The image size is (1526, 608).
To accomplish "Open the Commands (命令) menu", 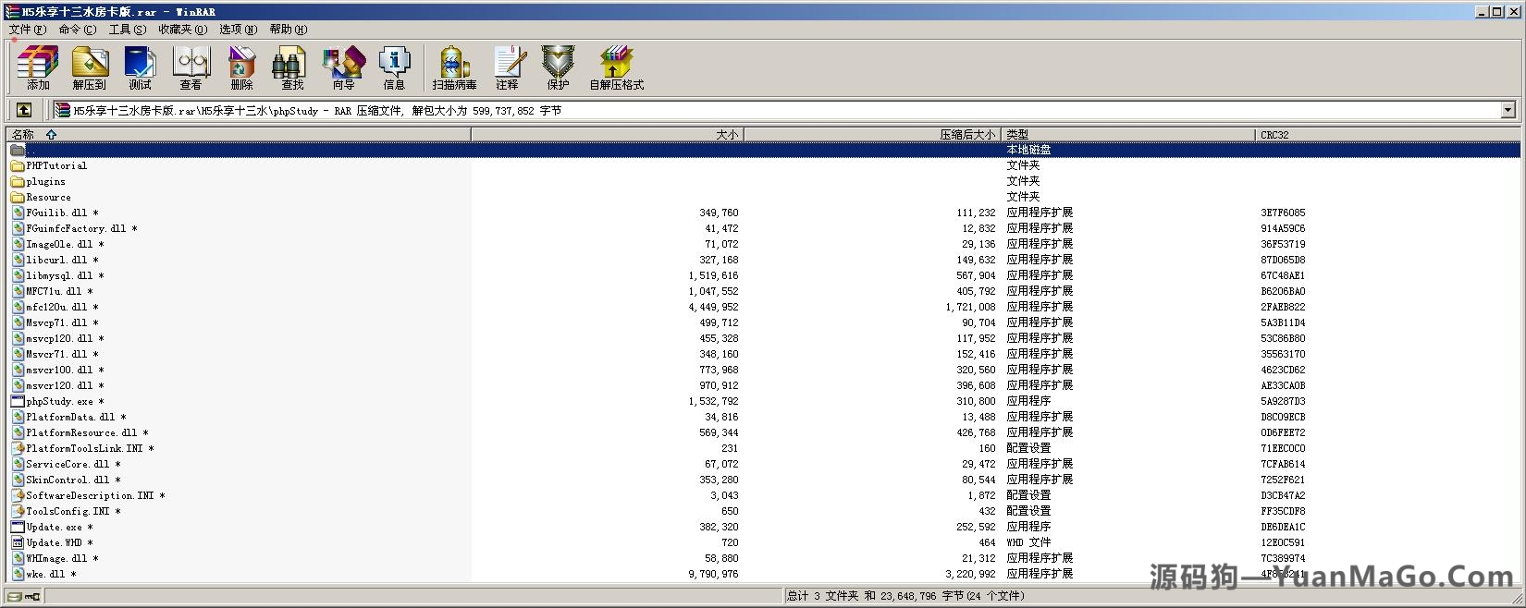I will pyautogui.click(x=78, y=30).
